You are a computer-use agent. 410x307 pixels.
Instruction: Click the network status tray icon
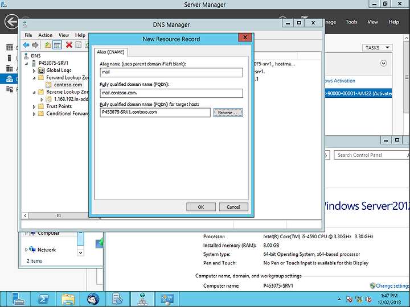pos(359,299)
